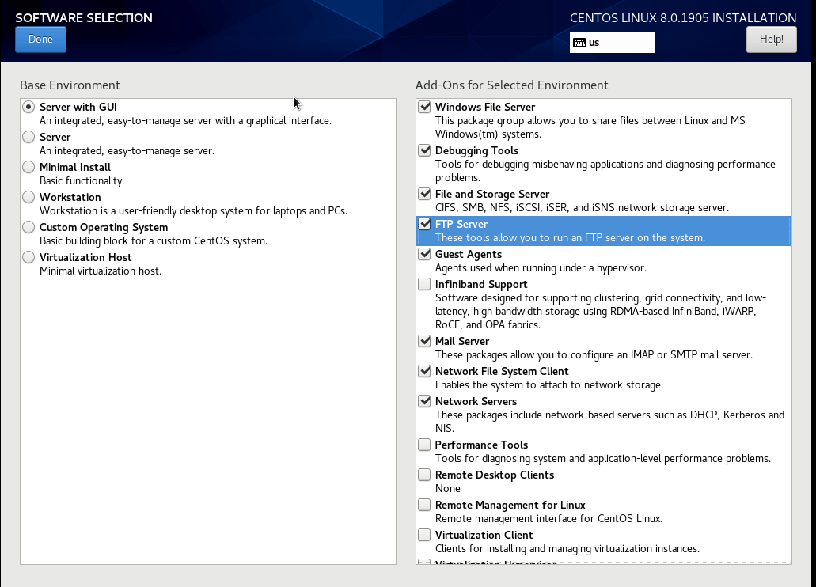Select the Server base environment
This screenshot has height=587, width=816.
28,137
